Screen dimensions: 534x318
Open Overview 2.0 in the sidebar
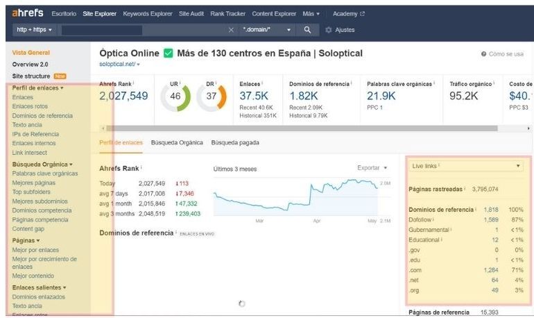30,64
